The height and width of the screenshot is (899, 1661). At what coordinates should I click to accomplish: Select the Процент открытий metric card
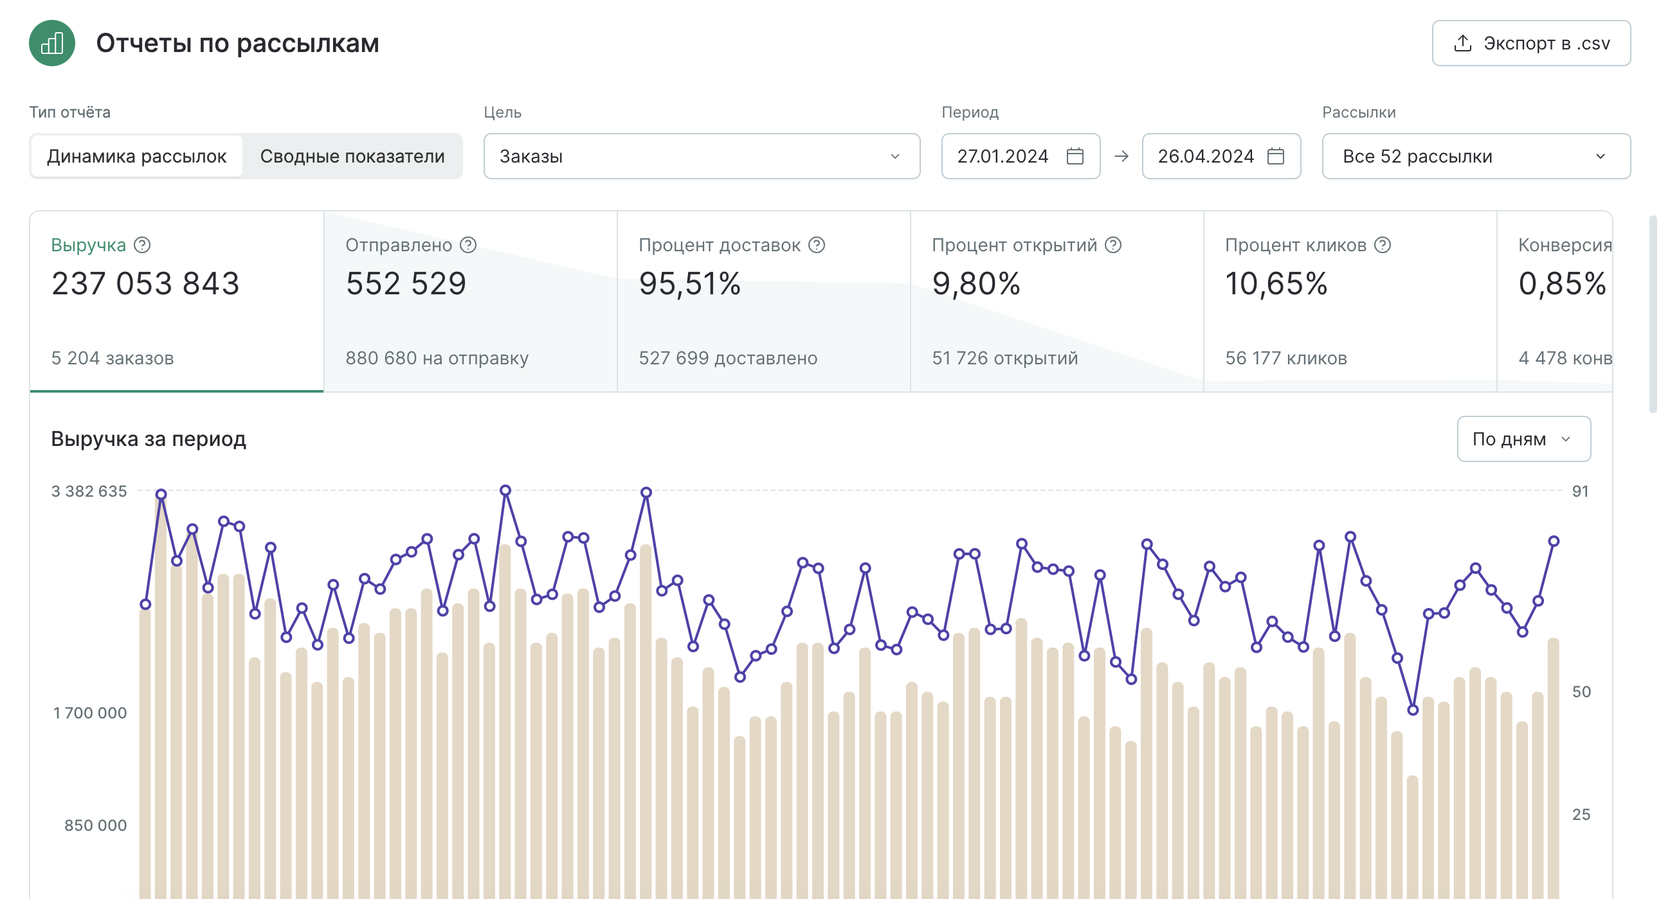[1057, 301]
